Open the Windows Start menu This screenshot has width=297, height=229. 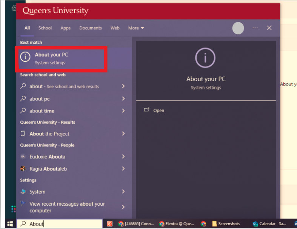[x=10, y=224]
